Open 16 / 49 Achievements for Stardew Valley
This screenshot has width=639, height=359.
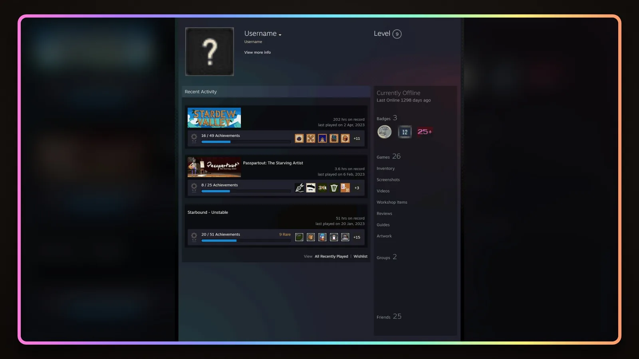pos(220,136)
